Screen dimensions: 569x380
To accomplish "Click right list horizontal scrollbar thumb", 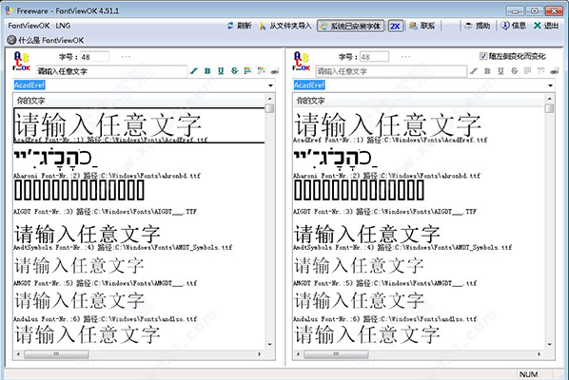I will point(336,354).
